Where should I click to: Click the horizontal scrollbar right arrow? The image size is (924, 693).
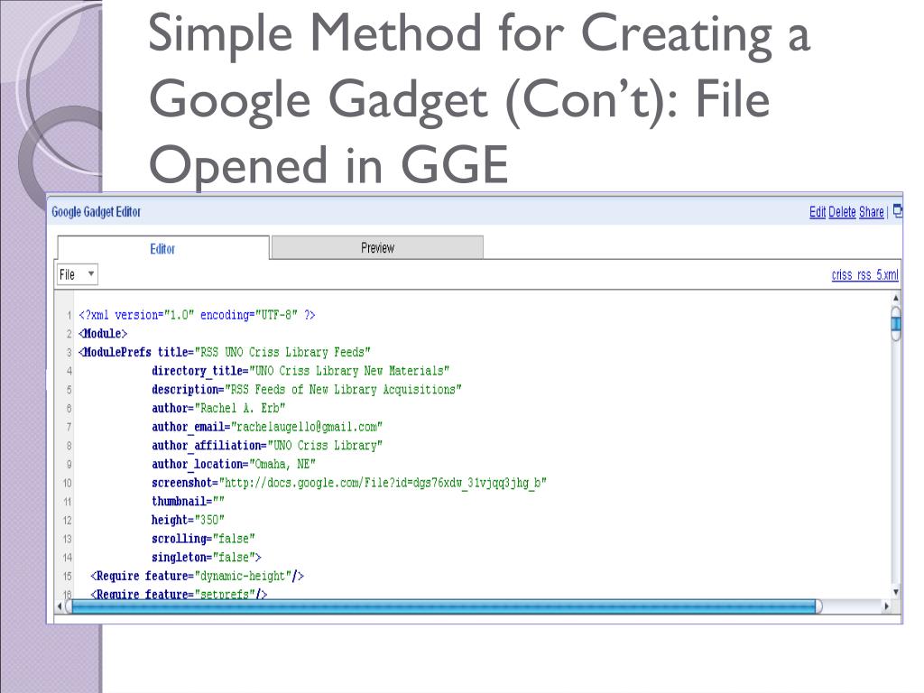tap(887, 605)
